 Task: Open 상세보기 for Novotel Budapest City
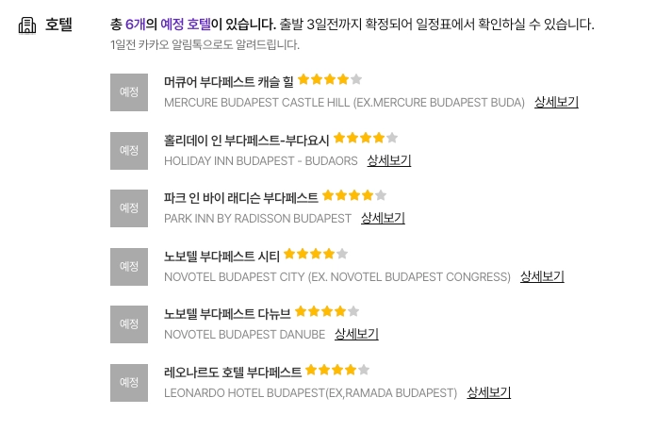tap(542, 276)
